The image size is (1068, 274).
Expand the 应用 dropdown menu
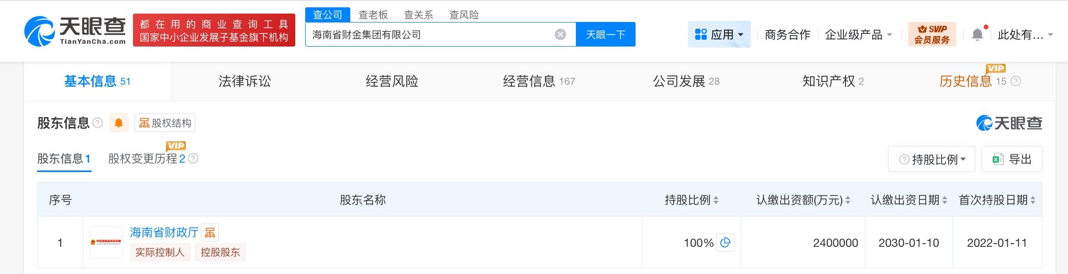pos(719,35)
